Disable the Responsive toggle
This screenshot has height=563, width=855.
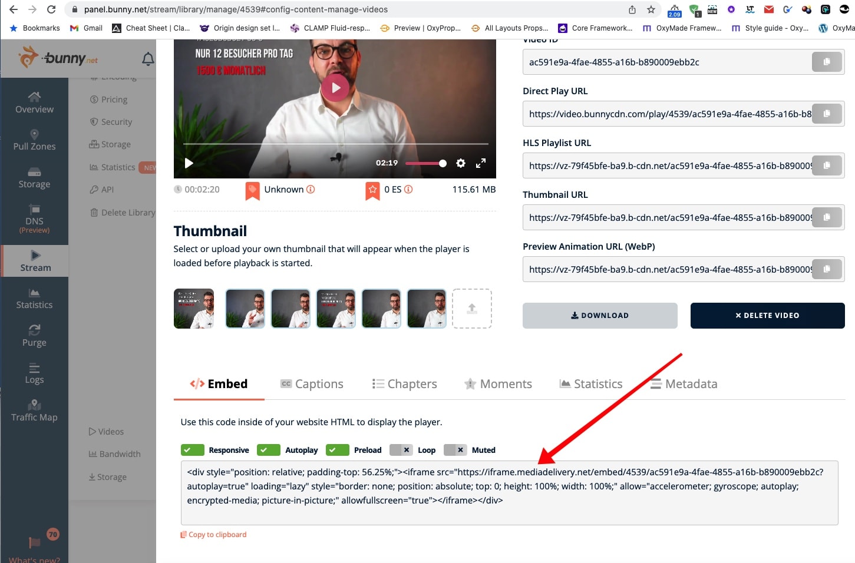point(193,450)
